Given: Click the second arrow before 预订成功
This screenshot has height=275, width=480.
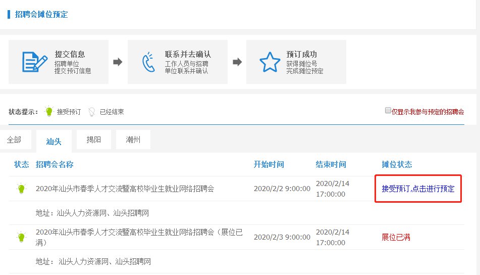Looking at the screenshot, I should [x=237, y=62].
